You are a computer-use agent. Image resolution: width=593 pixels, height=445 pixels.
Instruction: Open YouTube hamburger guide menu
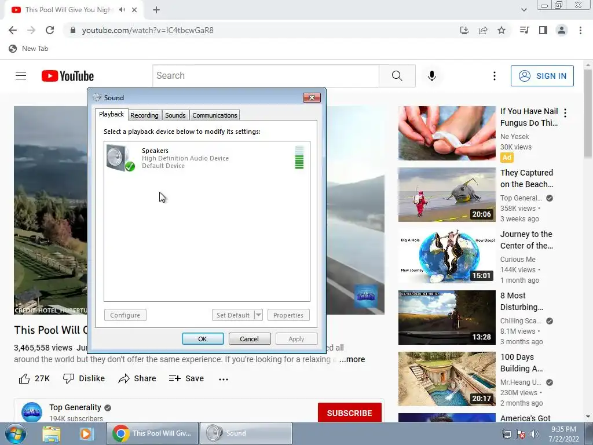point(21,76)
